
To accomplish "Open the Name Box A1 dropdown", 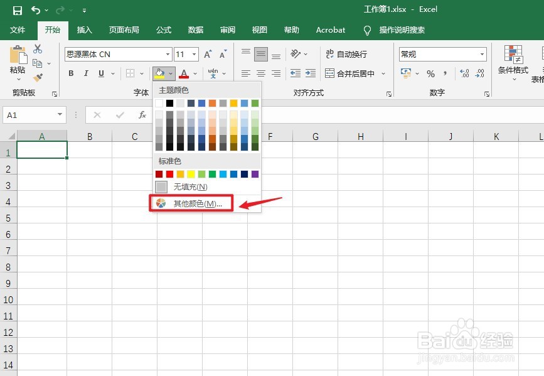I will tap(60, 115).
